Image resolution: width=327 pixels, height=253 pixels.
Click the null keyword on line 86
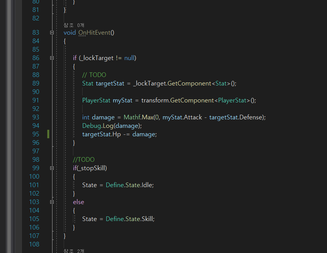coord(129,58)
